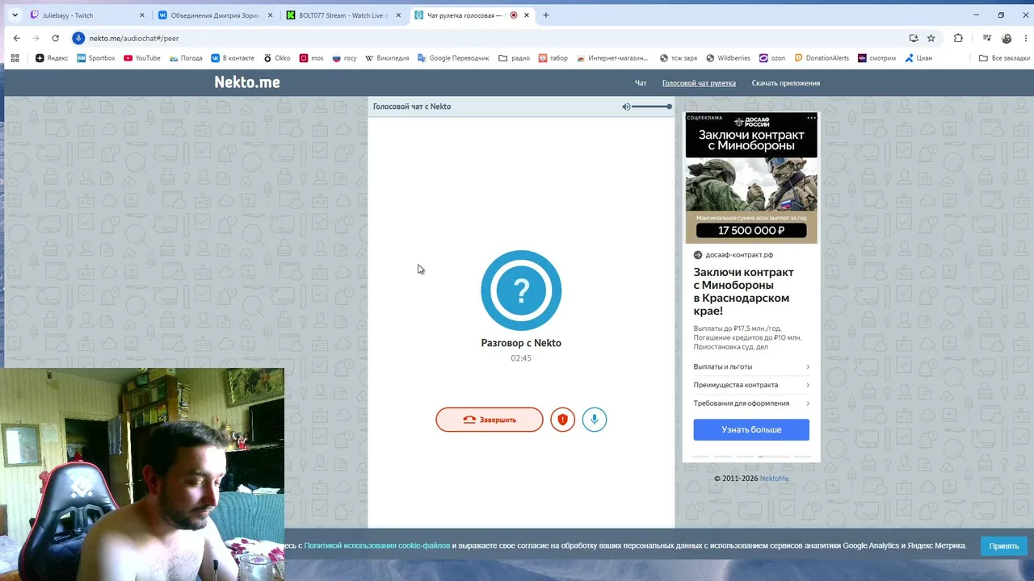The height and width of the screenshot is (581, 1034).
Task: Open the Интернет-магазин bookmarks folder
Action: 612,58
